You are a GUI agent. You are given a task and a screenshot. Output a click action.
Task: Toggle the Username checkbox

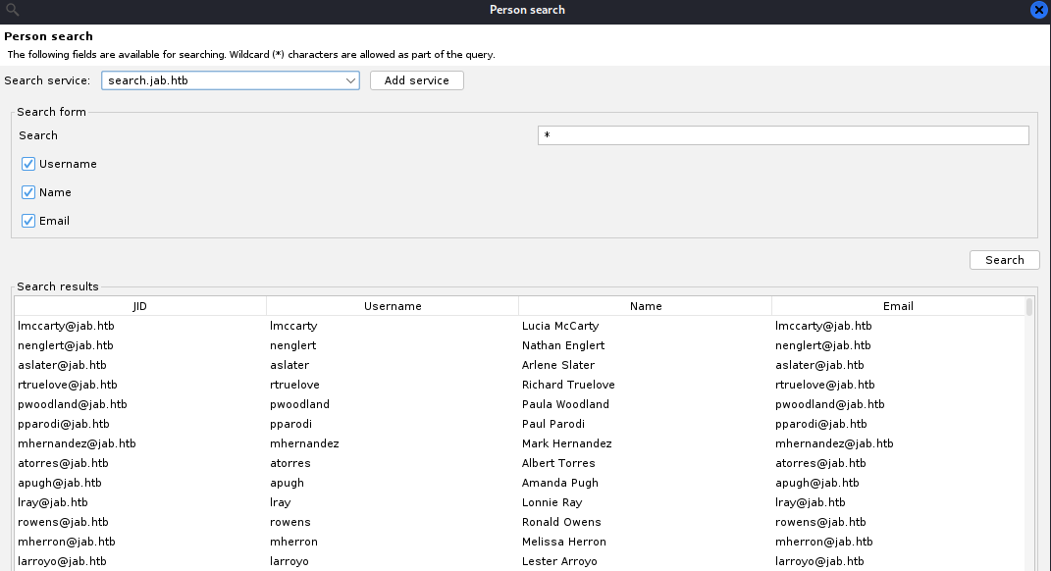[28, 164]
